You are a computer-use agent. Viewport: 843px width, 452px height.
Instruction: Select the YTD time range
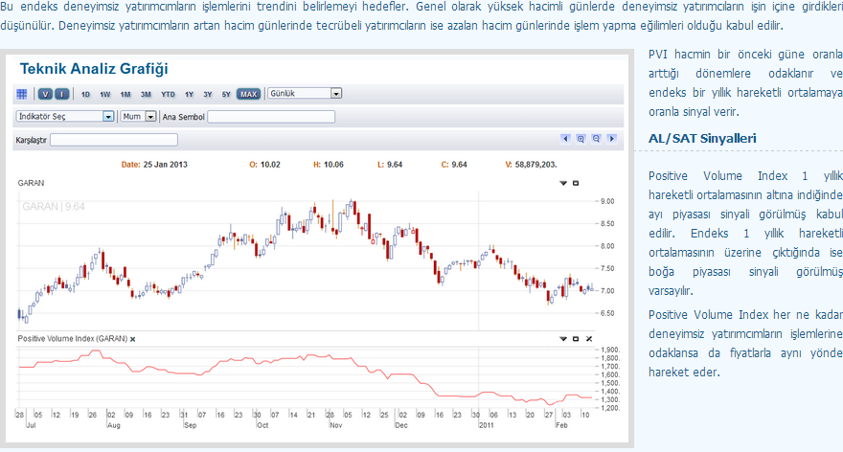(168, 94)
